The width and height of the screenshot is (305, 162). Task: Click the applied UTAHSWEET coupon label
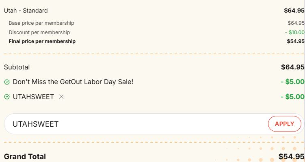tap(33, 97)
